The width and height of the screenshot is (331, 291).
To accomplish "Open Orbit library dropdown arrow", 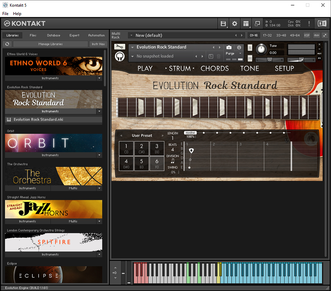I will click(99, 155).
